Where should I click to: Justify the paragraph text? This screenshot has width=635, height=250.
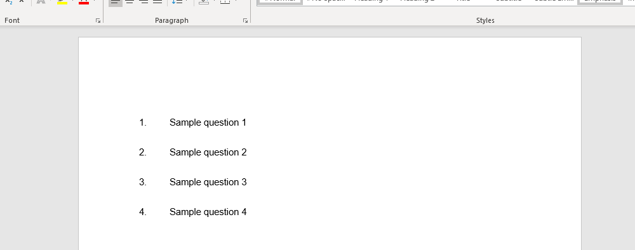(x=157, y=3)
